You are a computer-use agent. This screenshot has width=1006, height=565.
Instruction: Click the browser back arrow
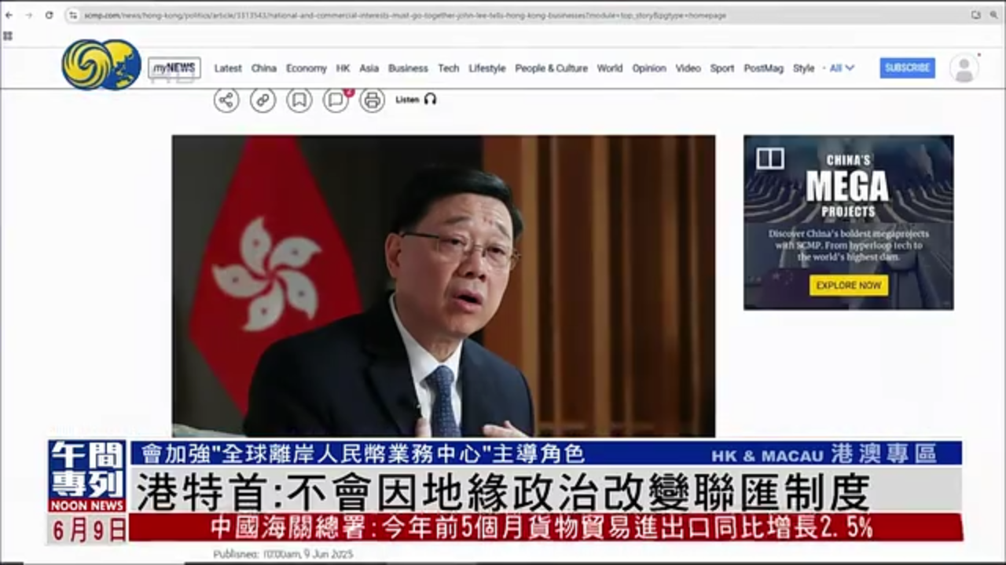click(9, 13)
